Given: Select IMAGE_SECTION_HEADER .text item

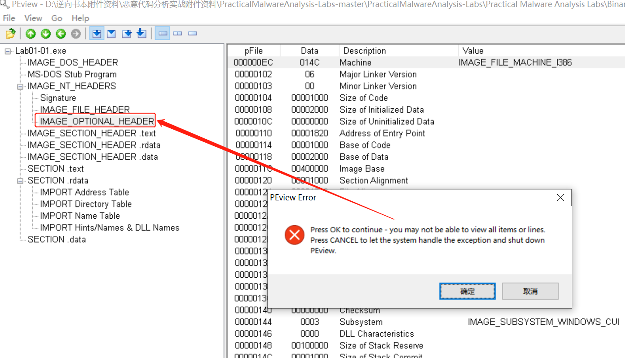Looking at the screenshot, I should [x=92, y=134].
